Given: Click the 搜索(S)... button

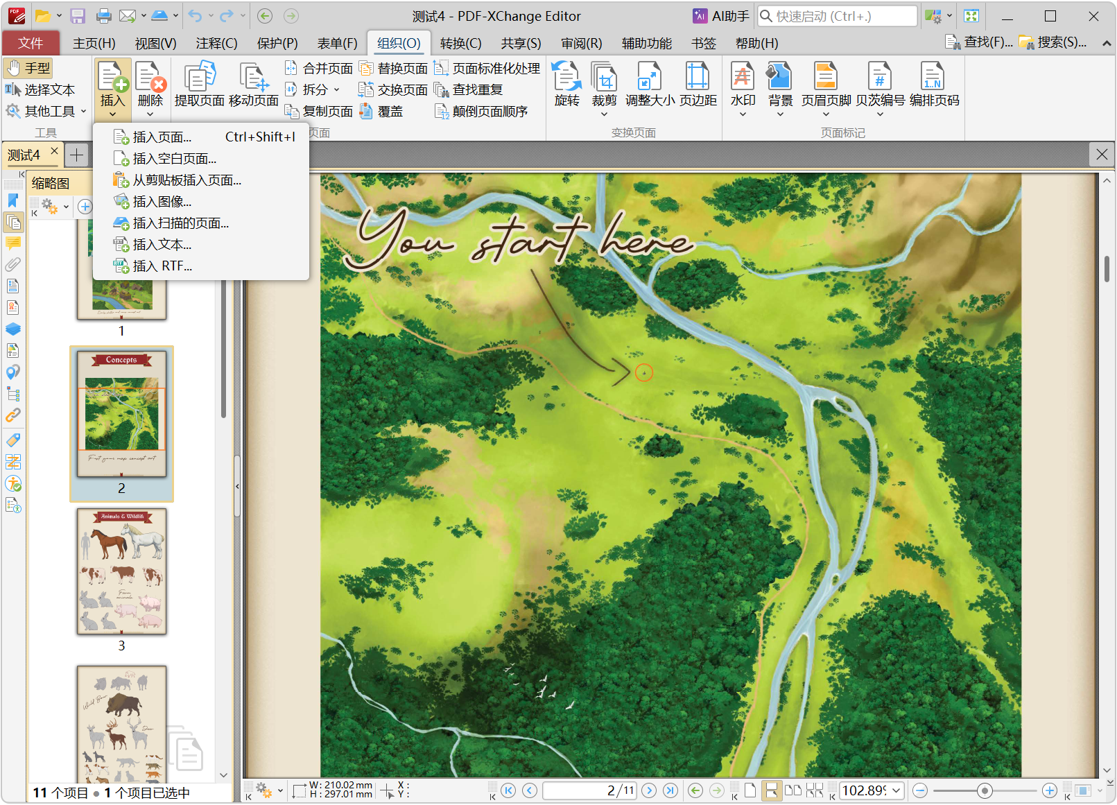Looking at the screenshot, I should [1053, 42].
